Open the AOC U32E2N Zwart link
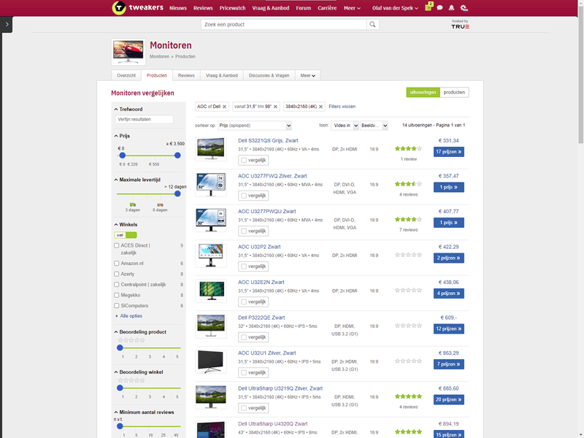 pyautogui.click(x=261, y=283)
